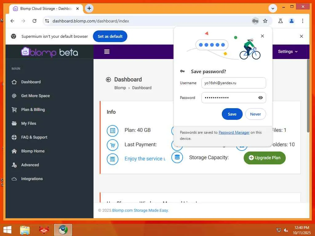This screenshot has width=315, height=236.
Task: Dismiss the default browser infobar
Action: (301, 36)
